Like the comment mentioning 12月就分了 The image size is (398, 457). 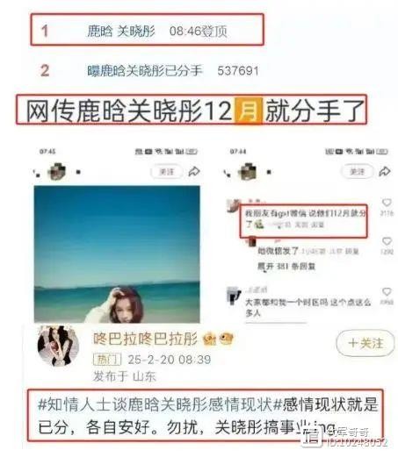coord(387,203)
